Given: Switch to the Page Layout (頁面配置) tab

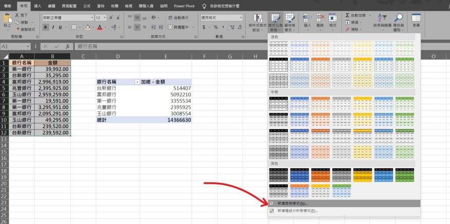Looking at the screenshot, I should pos(69,6).
